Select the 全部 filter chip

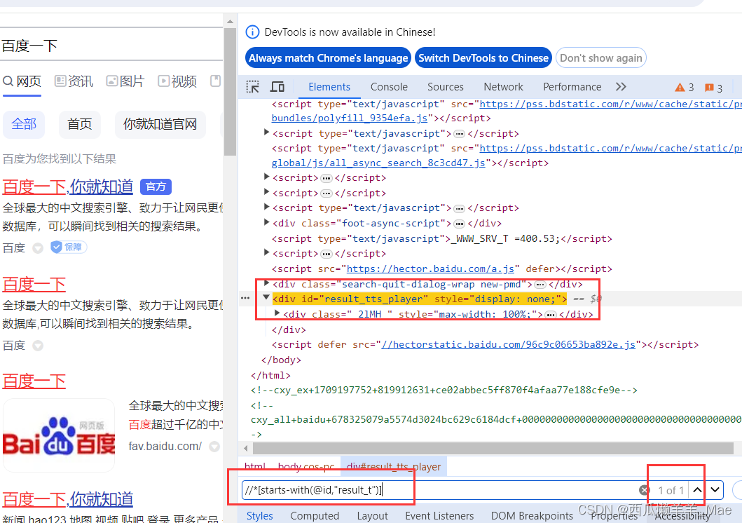coord(24,124)
